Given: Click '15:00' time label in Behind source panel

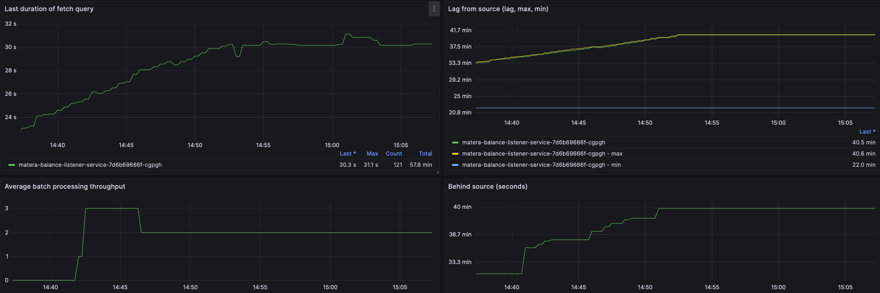Looking at the screenshot, I should tap(778, 287).
